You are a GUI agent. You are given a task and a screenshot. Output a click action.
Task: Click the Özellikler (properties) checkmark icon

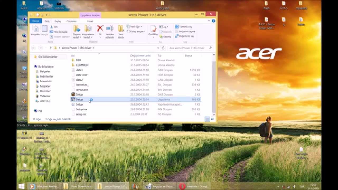click(153, 29)
